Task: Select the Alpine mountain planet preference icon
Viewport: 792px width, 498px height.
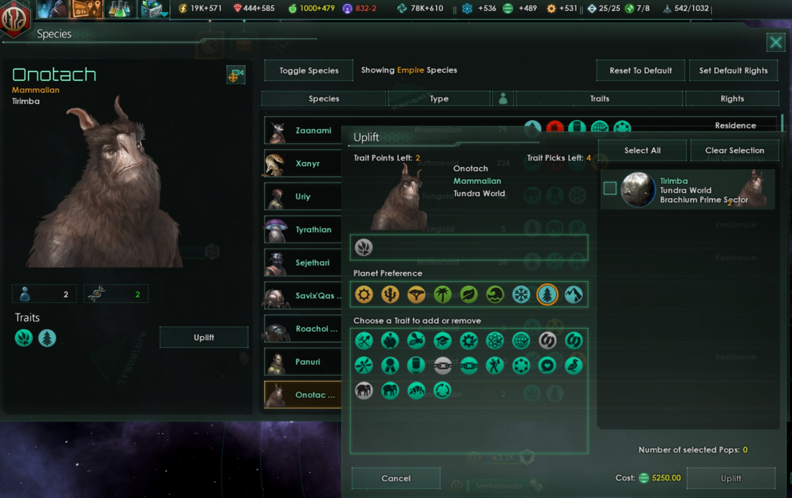Action: point(573,295)
